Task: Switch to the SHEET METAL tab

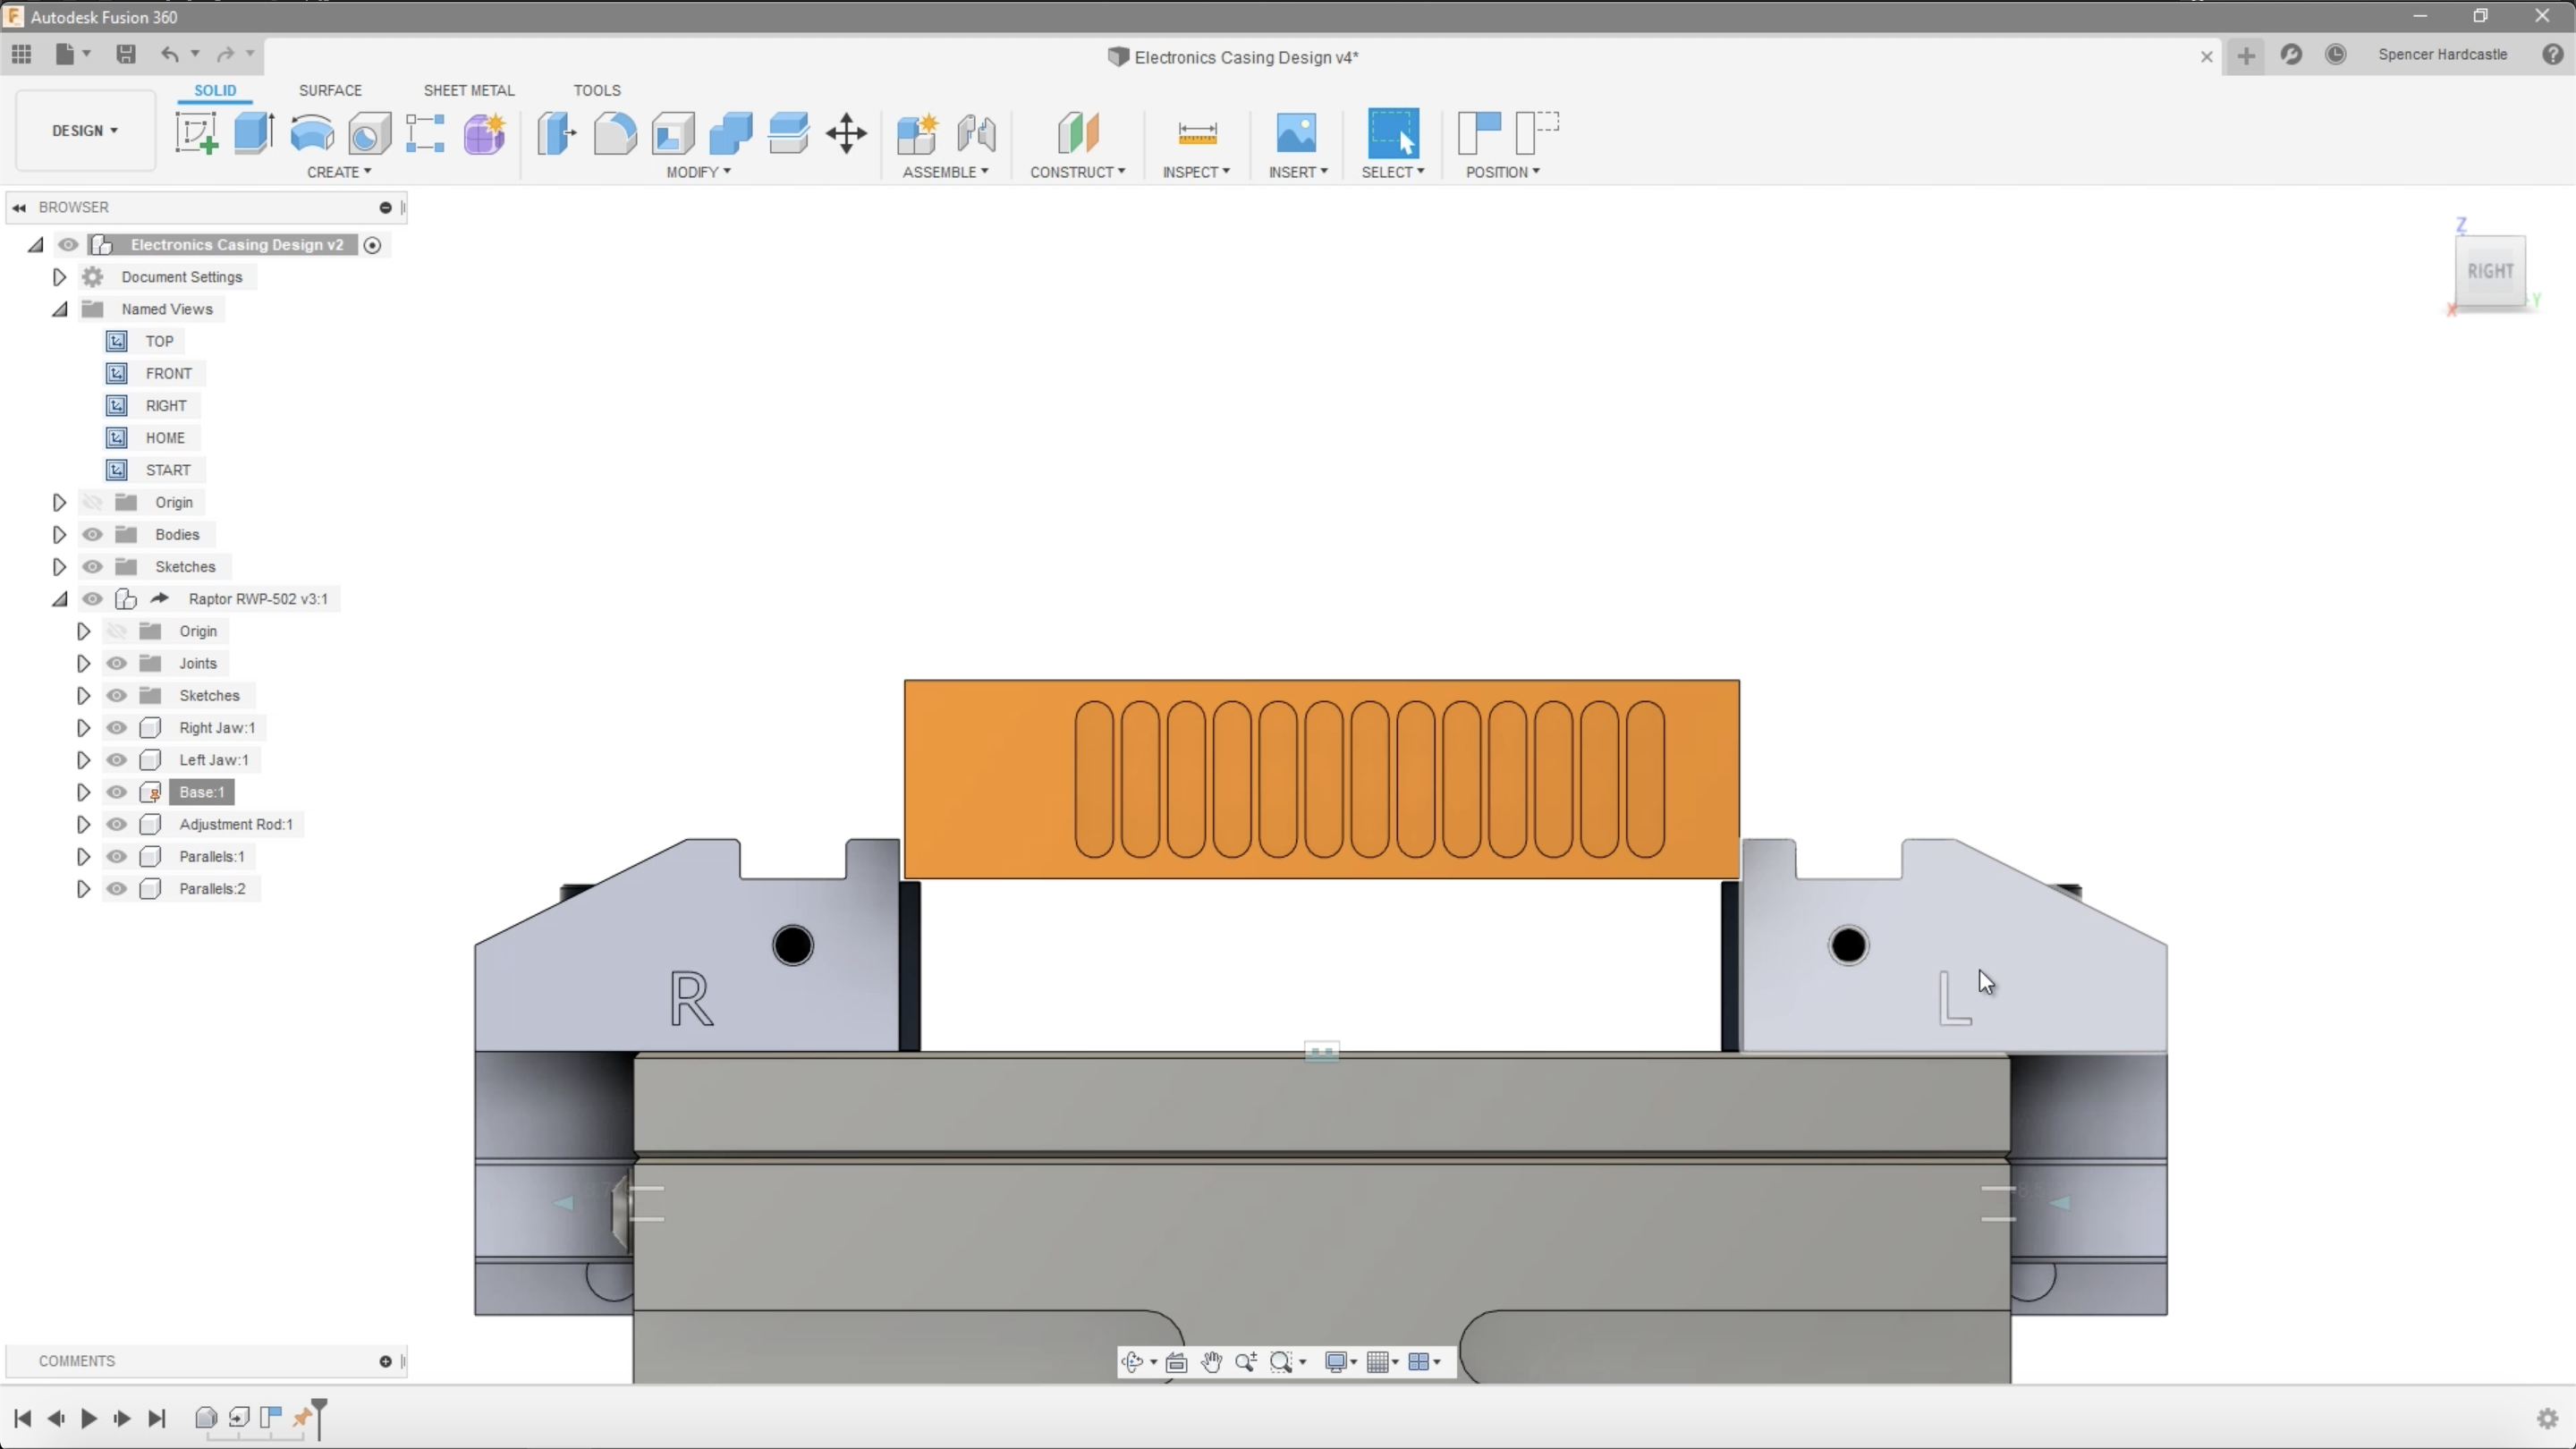Action: (469, 90)
